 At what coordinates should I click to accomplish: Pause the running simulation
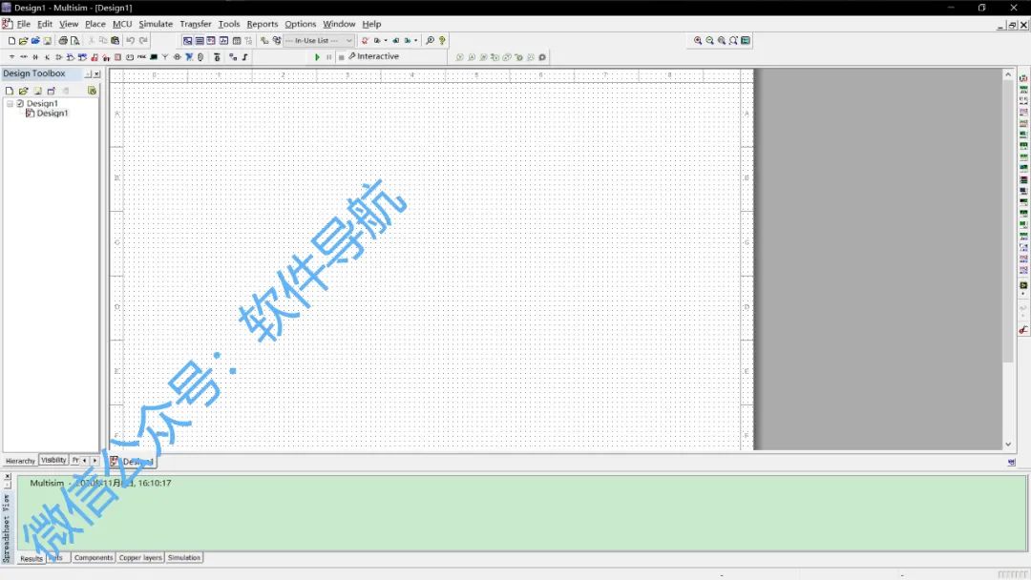click(x=328, y=57)
